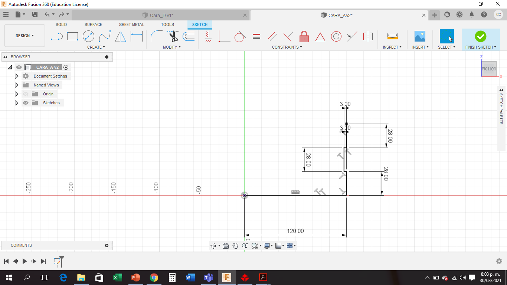Image resolution: width=507 pixels, height=285 pixels.
Task: Expand the Sketches node
Action: click(x=16, y=103)
